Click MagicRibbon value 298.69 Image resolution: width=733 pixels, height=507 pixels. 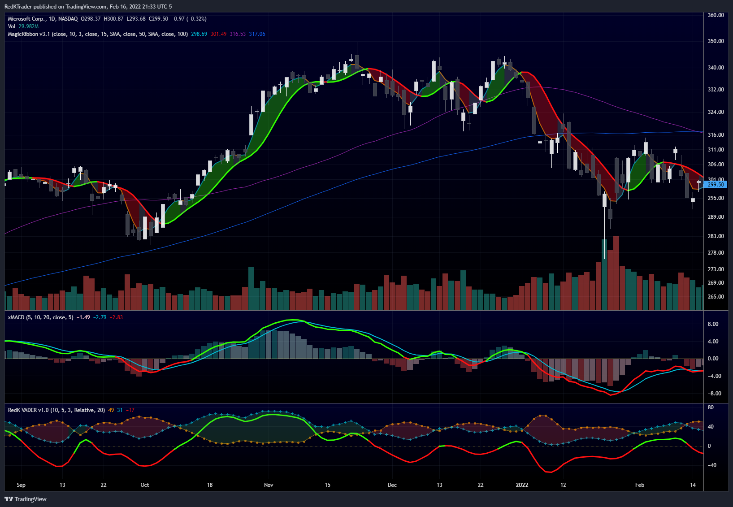click(199, 34)
